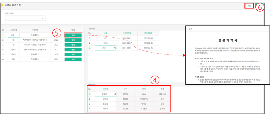Click the employee lookup icon beside 강도훈
This screenshot has height=114, width=270.
tap(115, 94)
